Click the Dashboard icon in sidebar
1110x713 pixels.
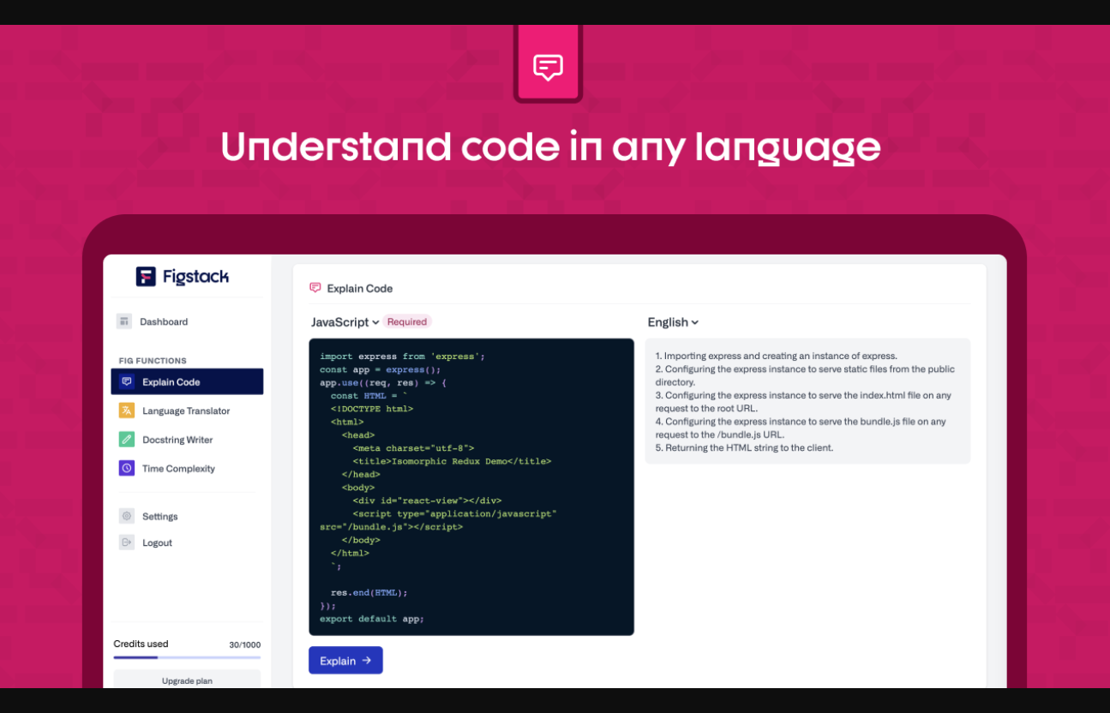125,321
